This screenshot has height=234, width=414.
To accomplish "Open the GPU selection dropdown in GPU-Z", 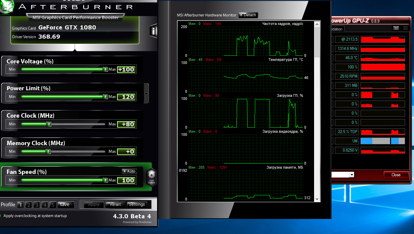I will point(352,175).
